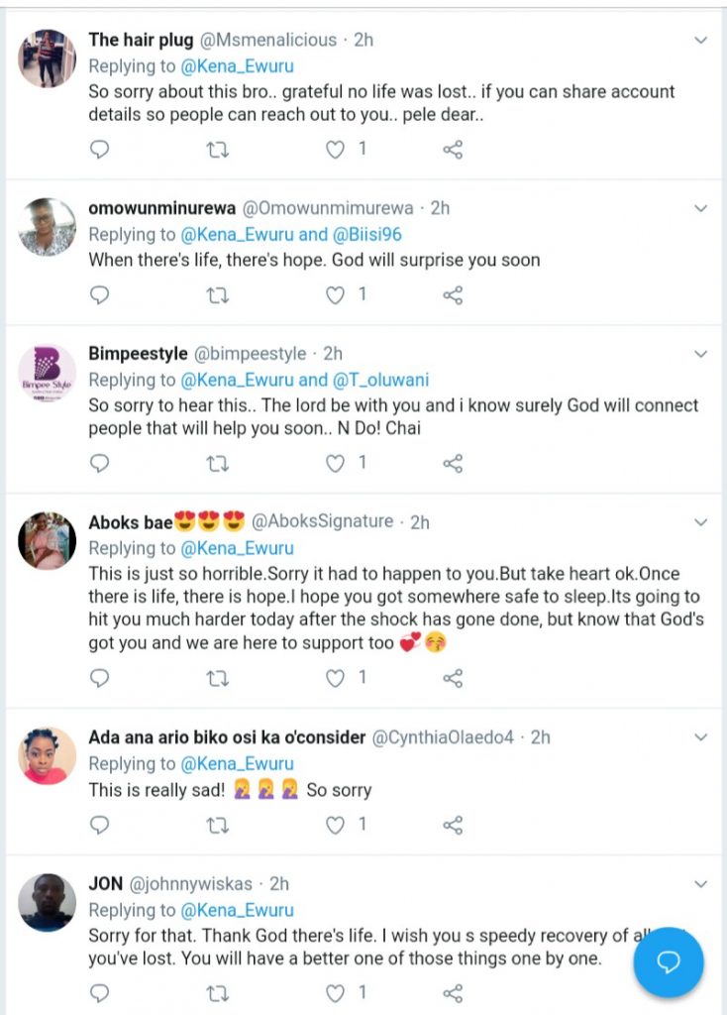Expand options menu on omowunminurewa's tweet
727x1015 pixels.
click(700, 208)
